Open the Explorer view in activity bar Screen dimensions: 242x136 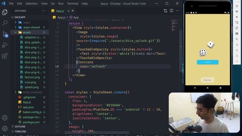pyautogui.click(x=5, y=12)
